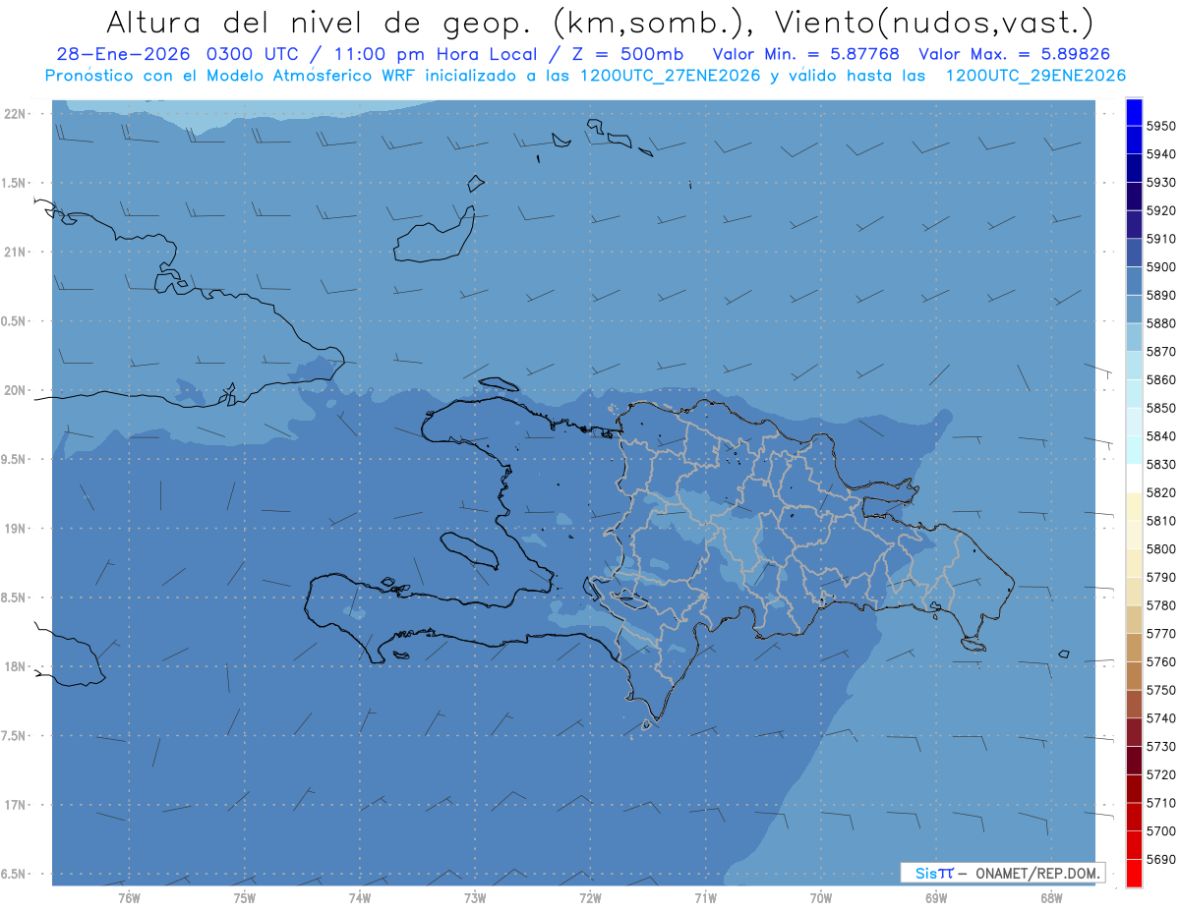Image resolution: width=1180 pixels, height=911 pixels.
Task: Click the chart title starting "Altura del nivel de geop."
Action: [599, 22]
